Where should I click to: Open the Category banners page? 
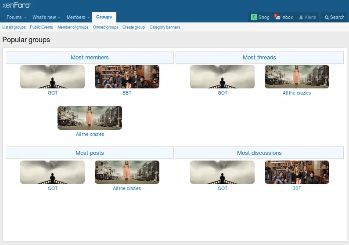[165, 27]
